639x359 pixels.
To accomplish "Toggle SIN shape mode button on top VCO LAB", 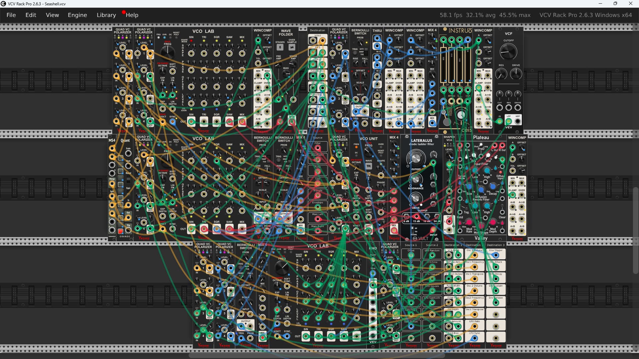I will pyautogui.click(x=191, y=41).
